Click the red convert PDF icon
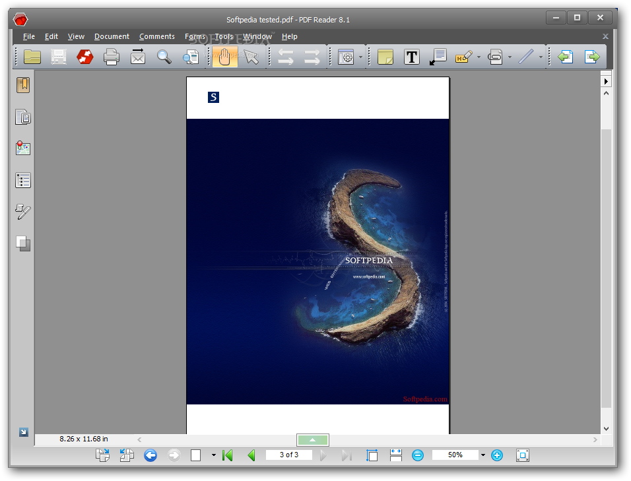Image resolution: width=631 pixels, height=481 pixels. 85,57
